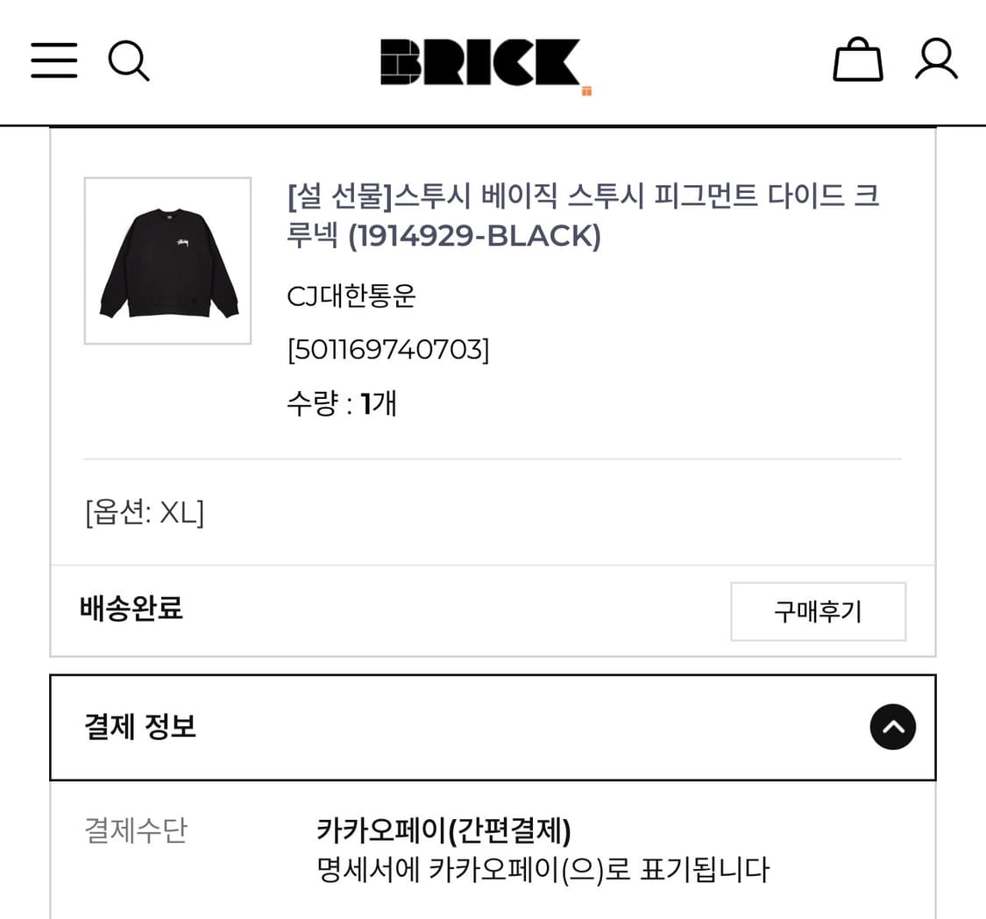Click the BRICK logo
The height and width of the screenshot is (919, 986).
click(x=480, y=61)
